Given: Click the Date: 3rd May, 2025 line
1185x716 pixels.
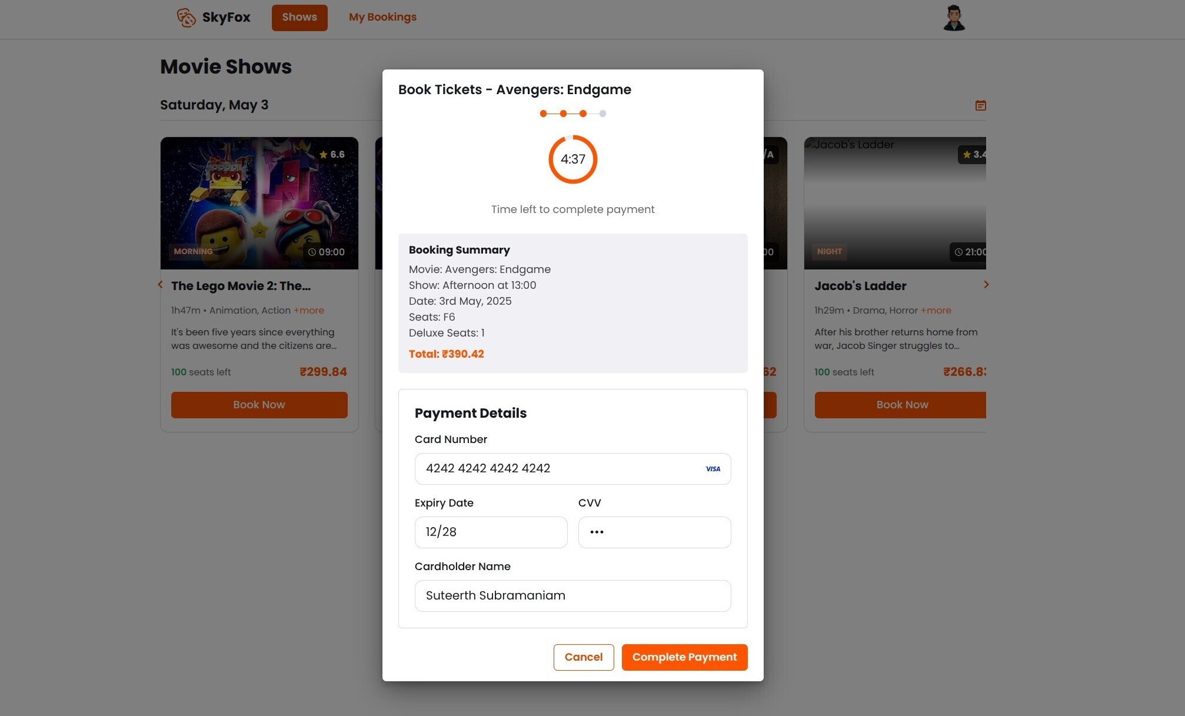Looking at the screenshot, I should (460, 301).
